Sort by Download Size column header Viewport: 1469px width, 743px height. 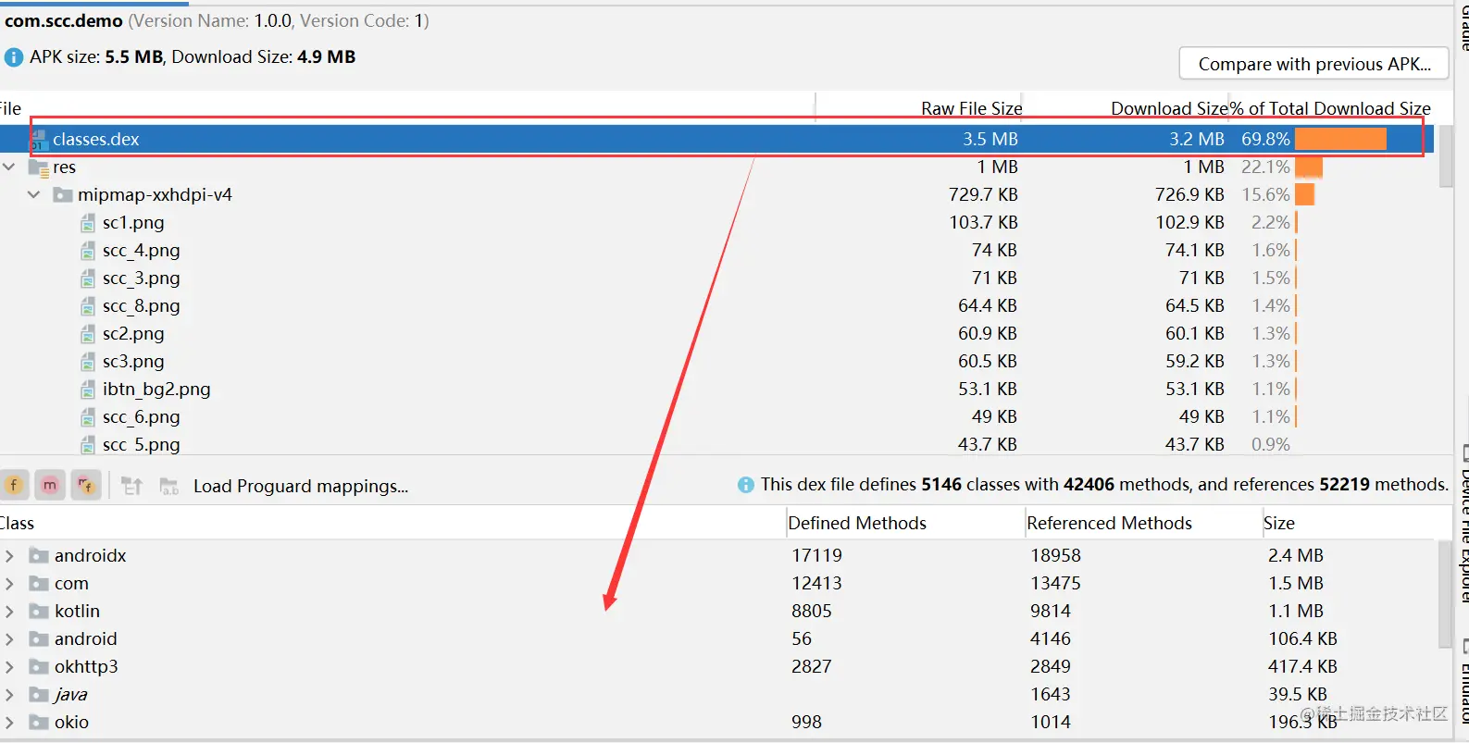(x=1169, y=108)
